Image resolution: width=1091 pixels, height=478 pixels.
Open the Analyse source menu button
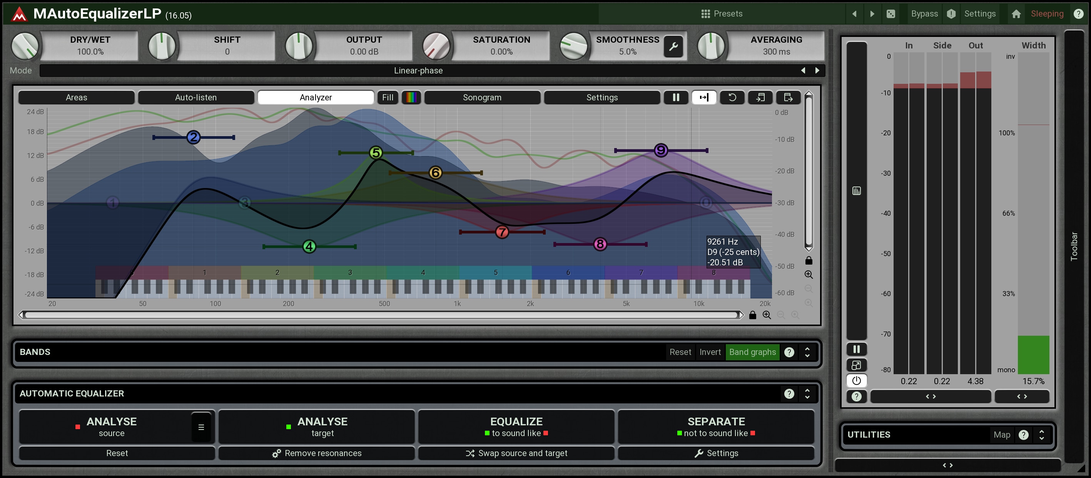(201, 427)
